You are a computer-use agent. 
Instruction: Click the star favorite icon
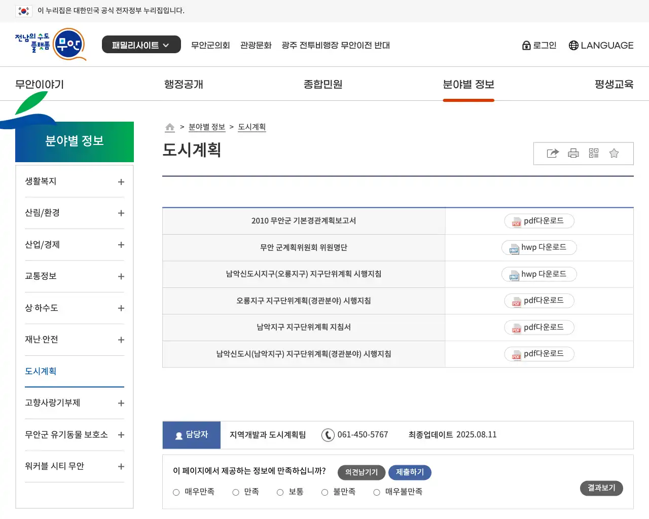tap(614, 154)
